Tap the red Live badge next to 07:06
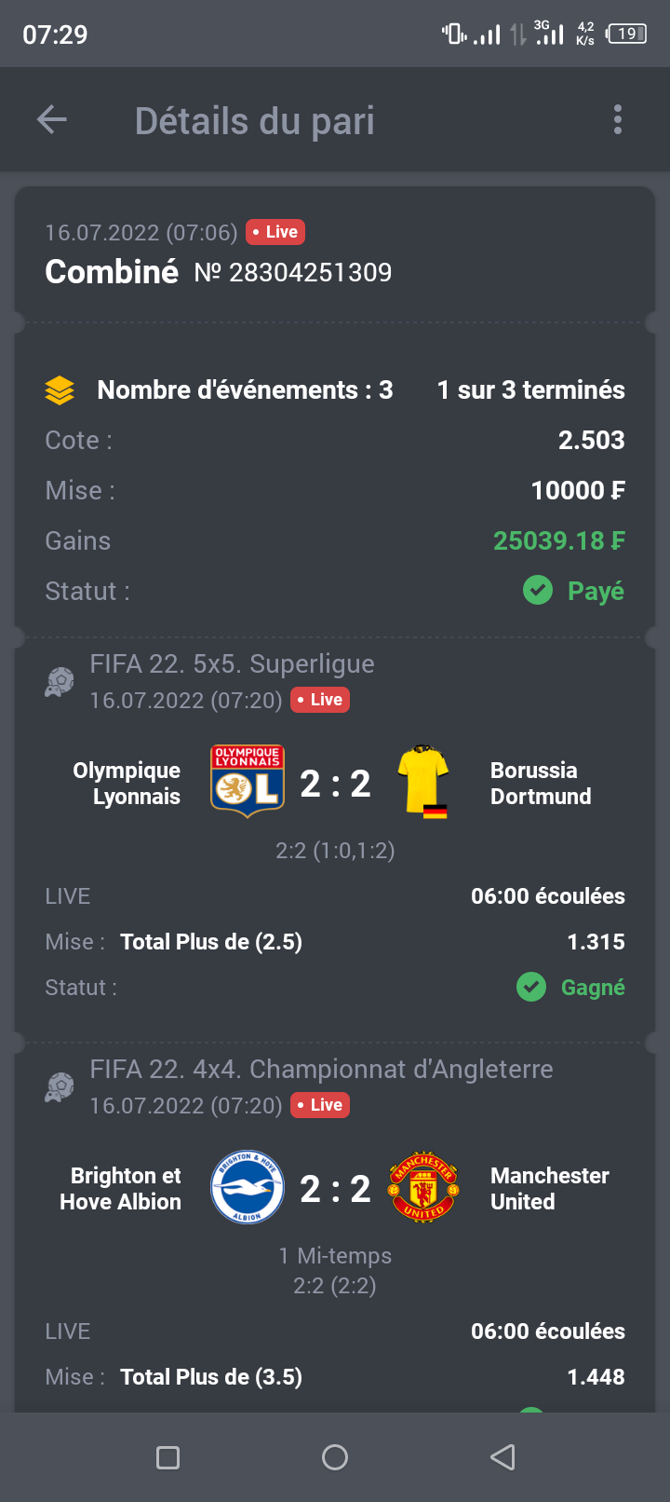The image size is (670, 1502). coord(275,232)
